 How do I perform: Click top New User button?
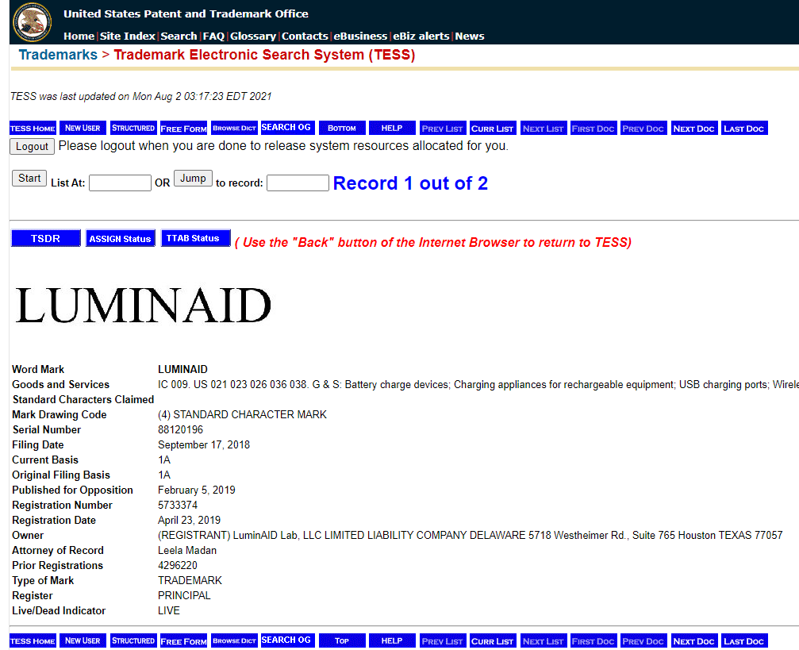click(83, 128)
